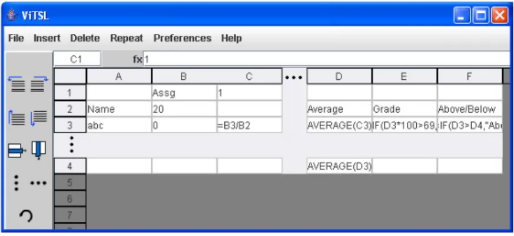The image size is (514, 236).
Task: Select column header A
Action: click(x=119, y=76)
